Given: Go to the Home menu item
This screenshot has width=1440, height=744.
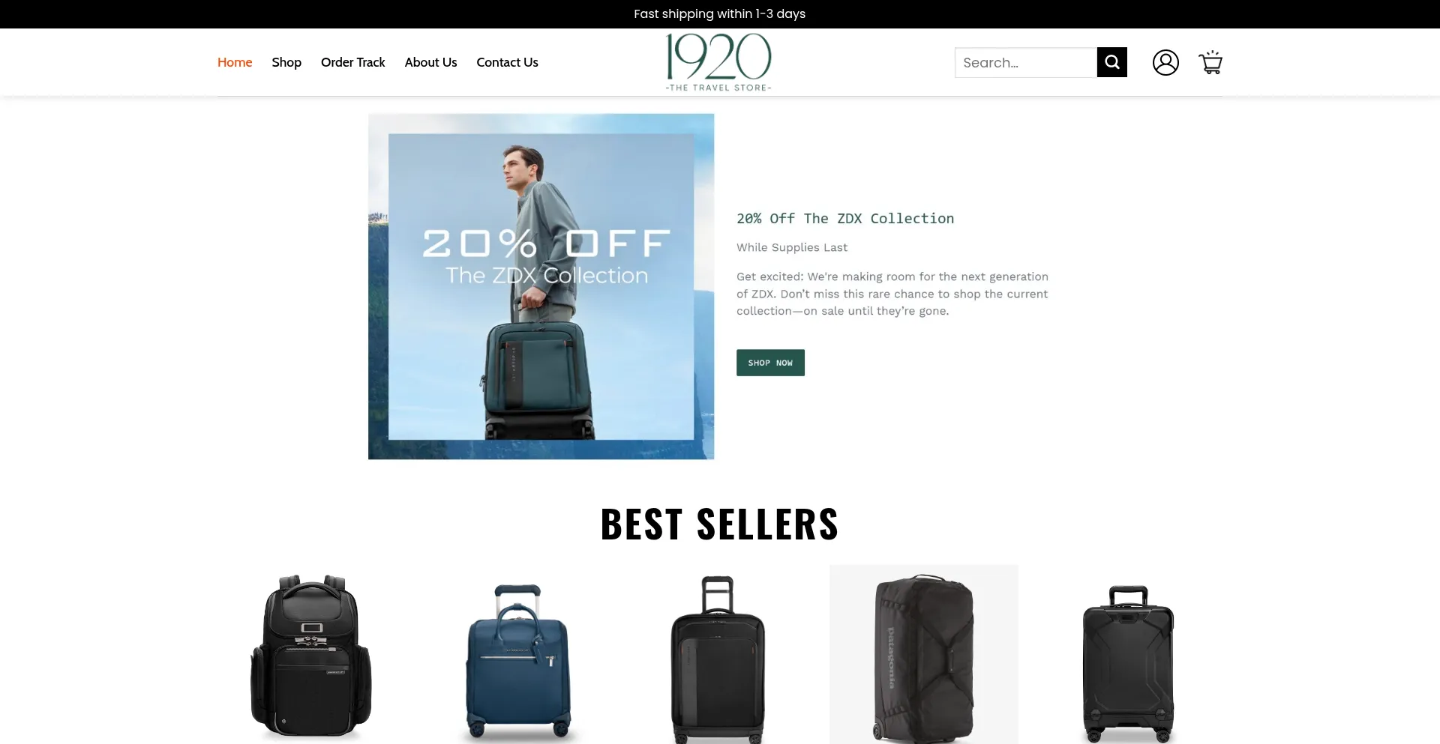Looking at the screenshot, I should pos(235,62).
